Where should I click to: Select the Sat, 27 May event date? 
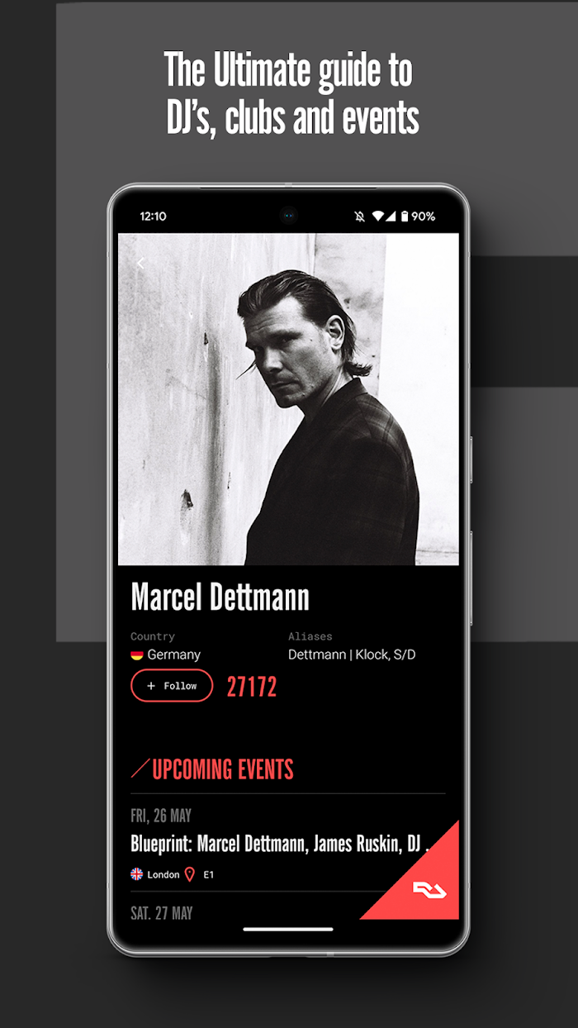point(162,913)
